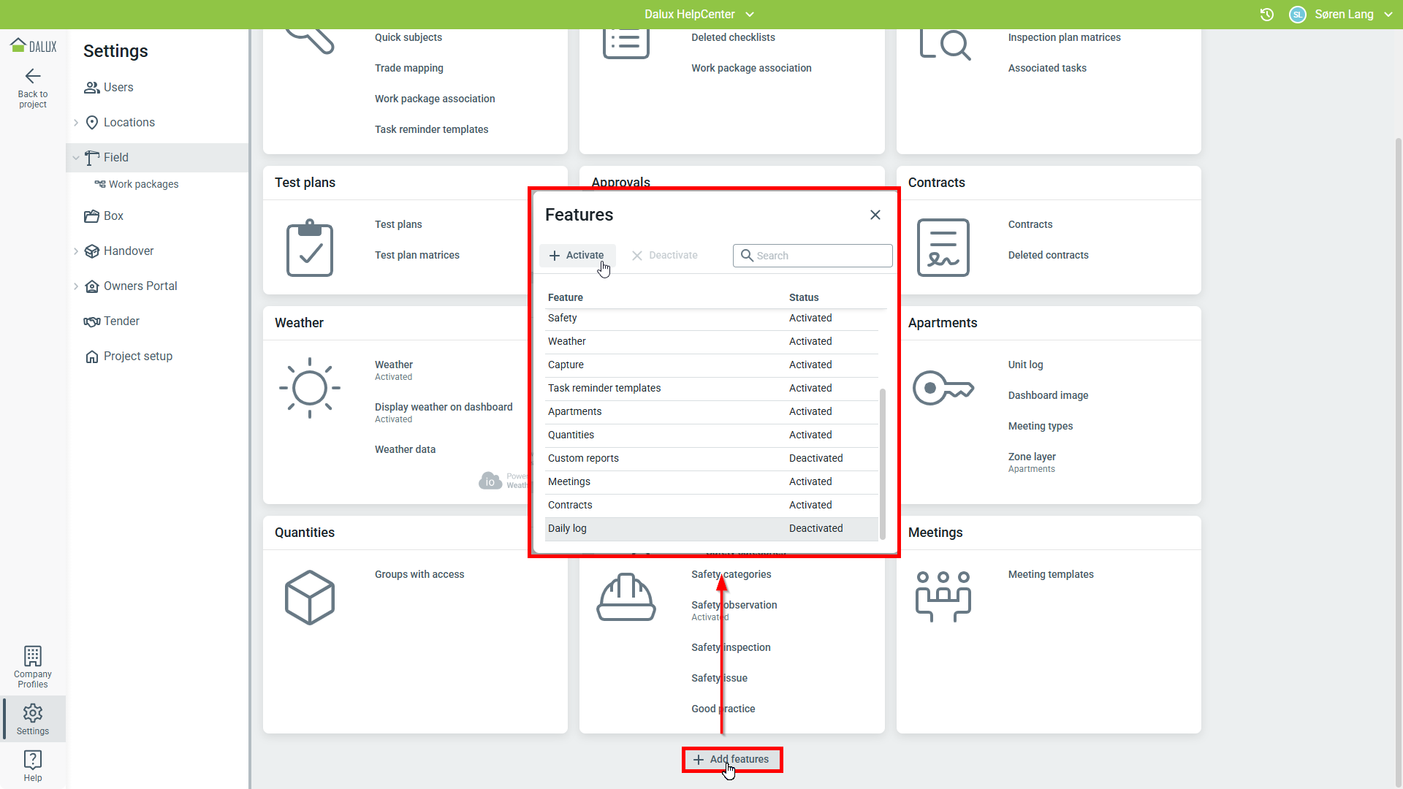Expand the Locations tree item

pyautogui.click(x=76, y=123)
